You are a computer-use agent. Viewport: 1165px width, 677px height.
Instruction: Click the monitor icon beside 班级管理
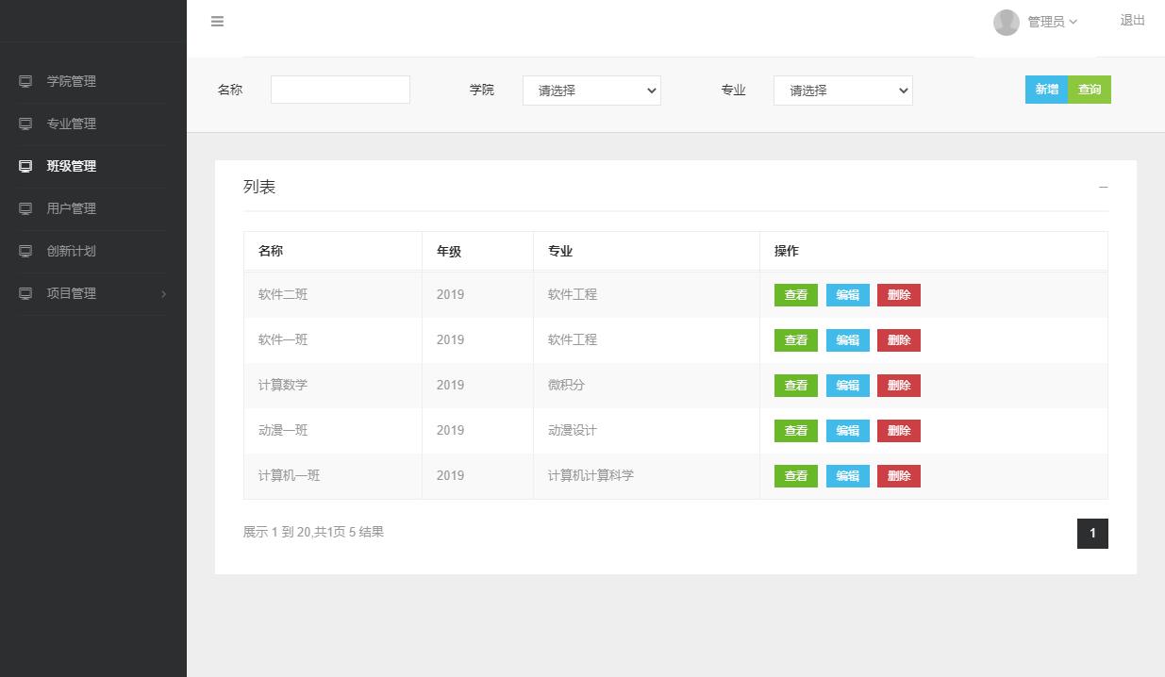click(25, 166)
